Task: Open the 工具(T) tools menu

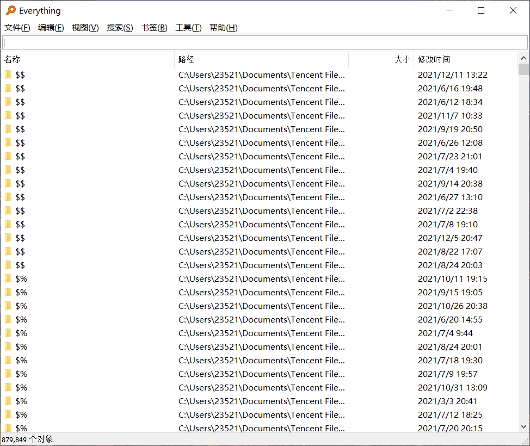Action: point(188,28)
